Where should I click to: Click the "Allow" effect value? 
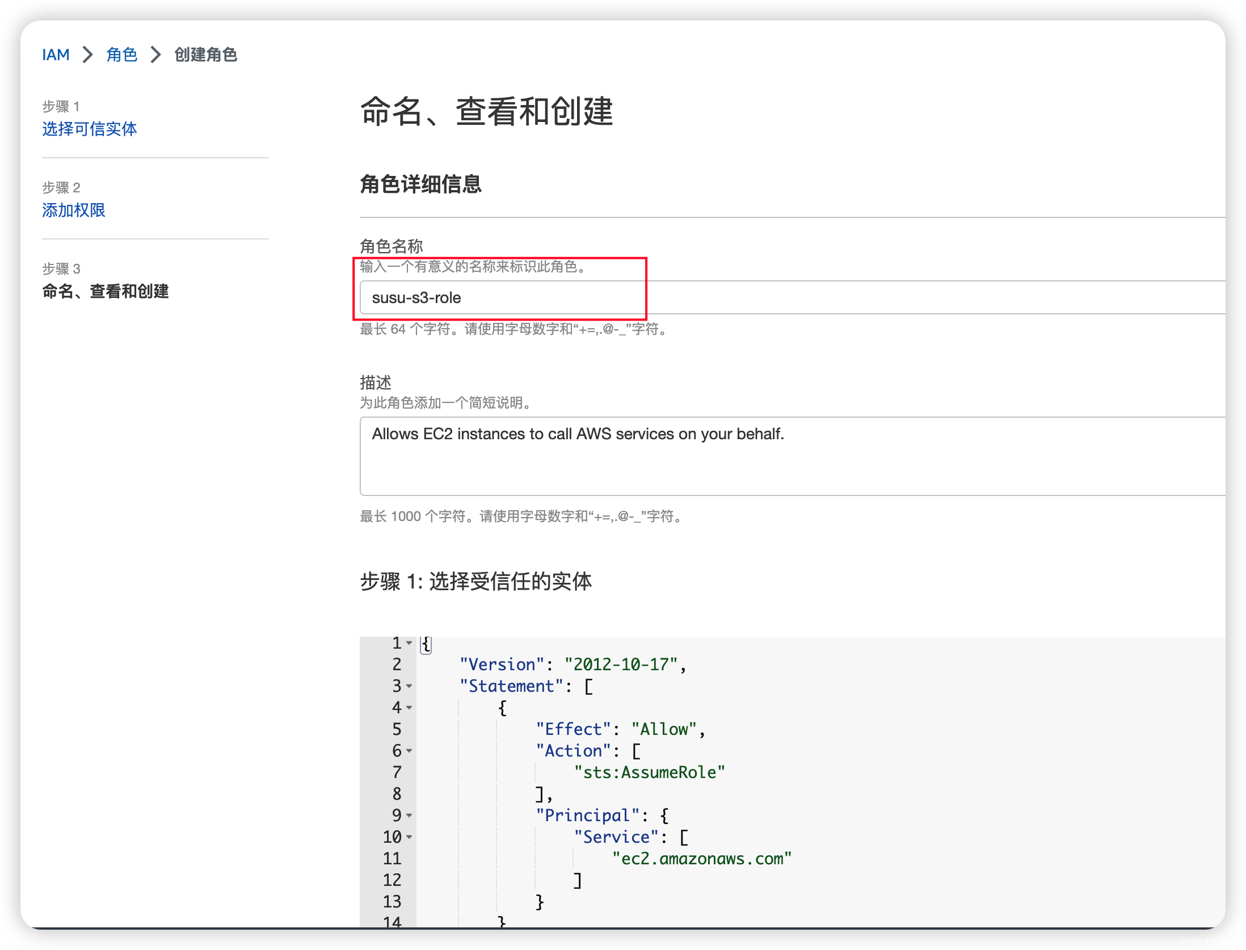(x=664, y=729)
